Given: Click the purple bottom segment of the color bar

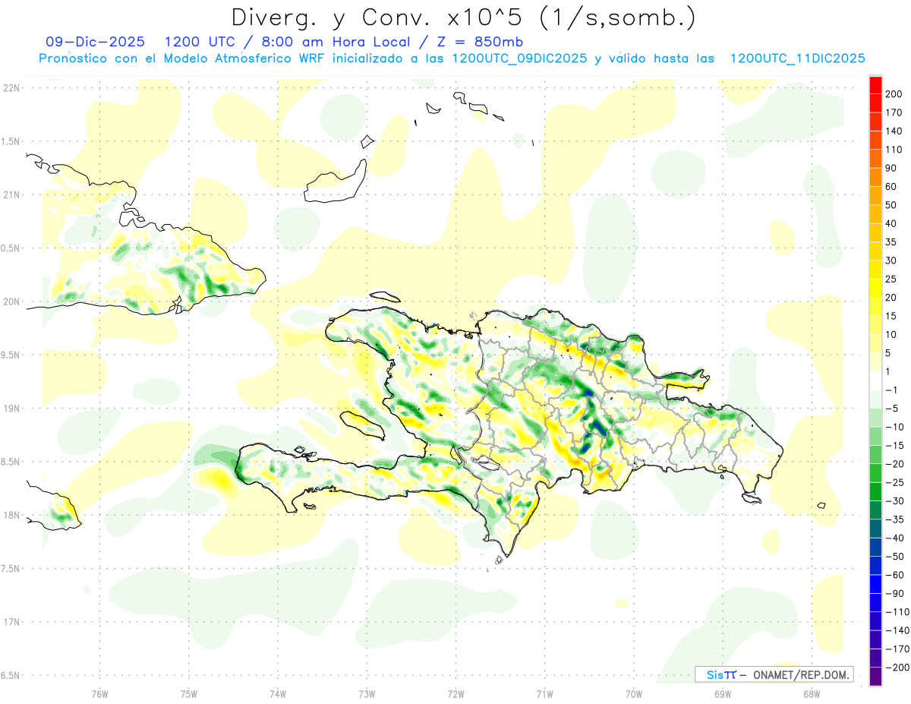Looking at the screenshot, I should coord(875,677).
